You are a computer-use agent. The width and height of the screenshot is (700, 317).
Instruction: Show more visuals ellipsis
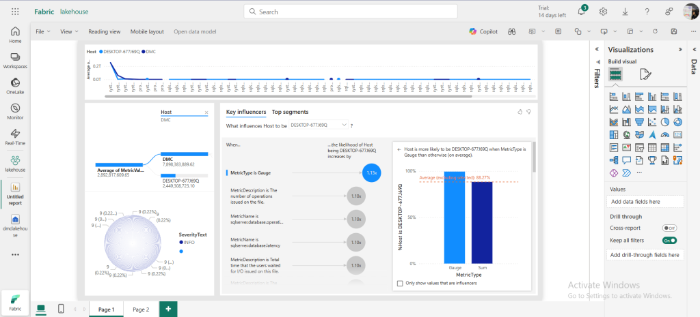639,172
